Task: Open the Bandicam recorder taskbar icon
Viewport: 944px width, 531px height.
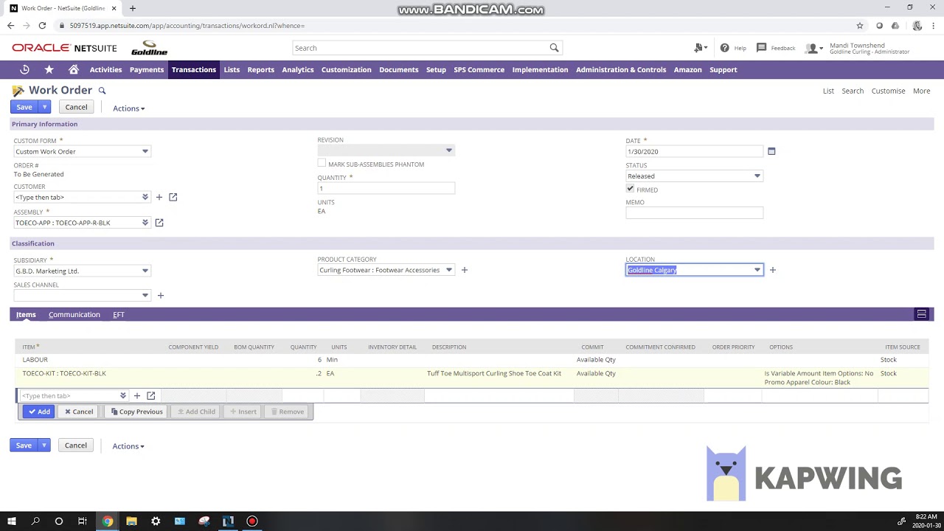Action: (x=252, y=521)
